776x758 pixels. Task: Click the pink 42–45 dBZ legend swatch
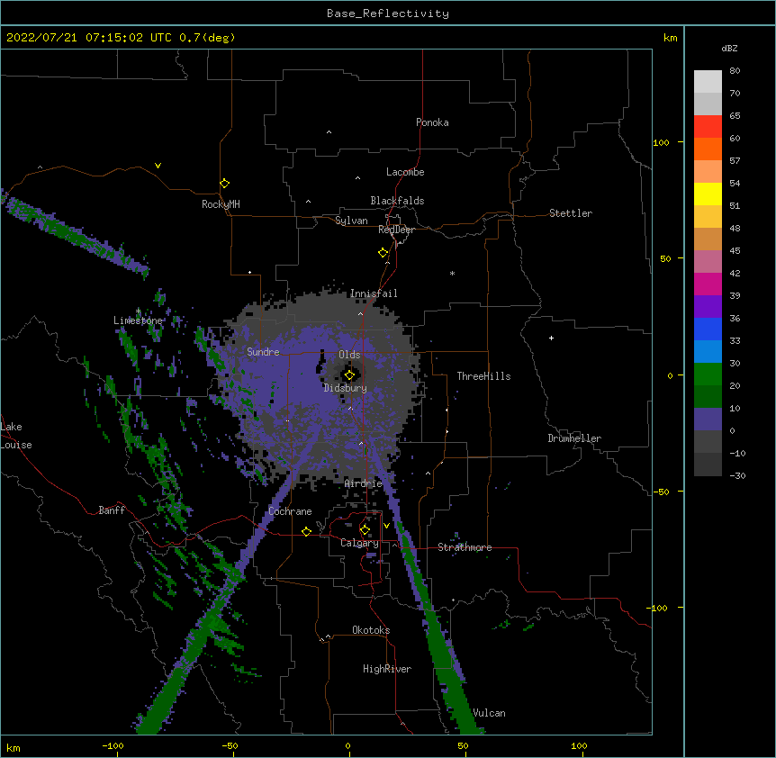click(x=708, y=262)
